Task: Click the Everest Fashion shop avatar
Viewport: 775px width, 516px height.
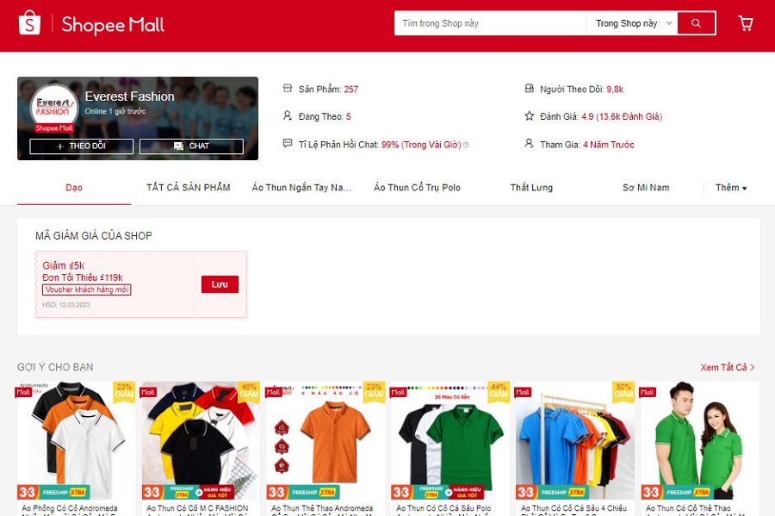Action: [54, 109]
